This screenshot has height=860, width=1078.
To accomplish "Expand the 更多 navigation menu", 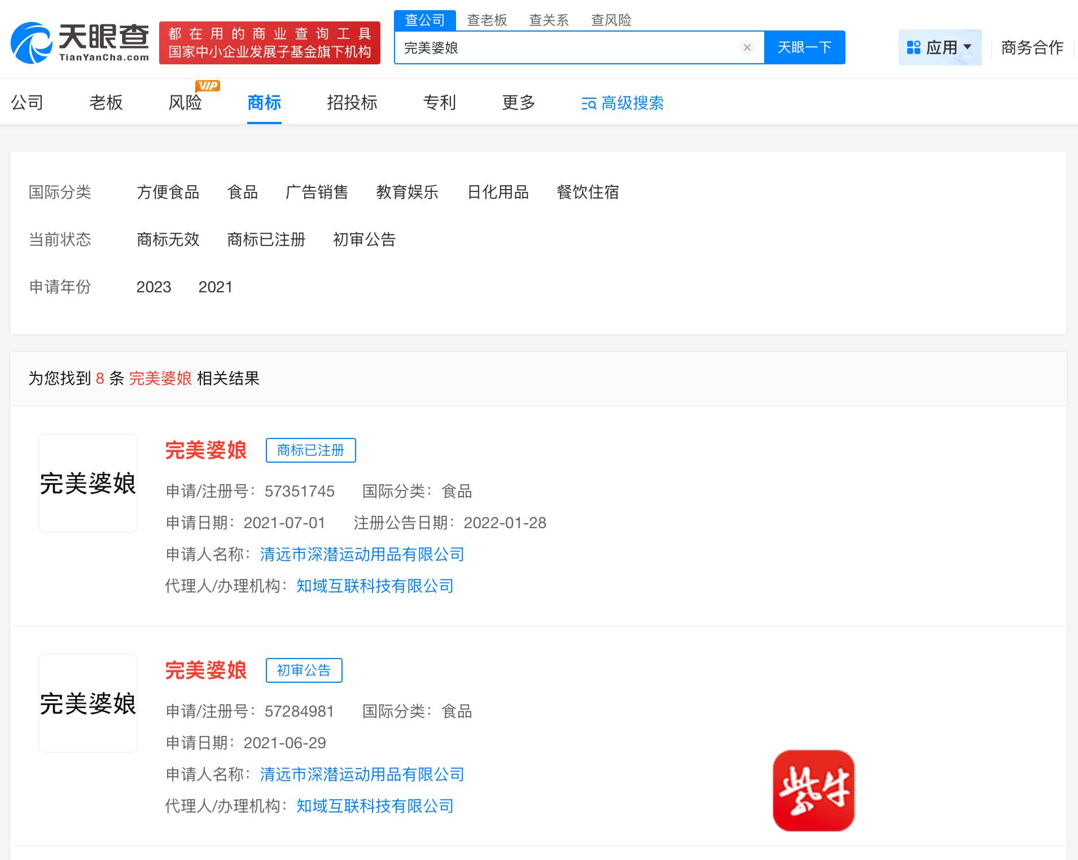I will tap(518, 103).
